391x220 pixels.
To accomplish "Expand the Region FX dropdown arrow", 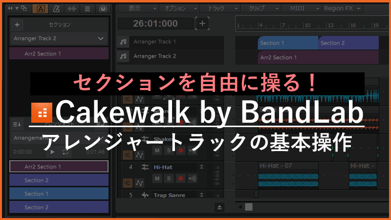I will pyautogui.click(x=359, y=9).
